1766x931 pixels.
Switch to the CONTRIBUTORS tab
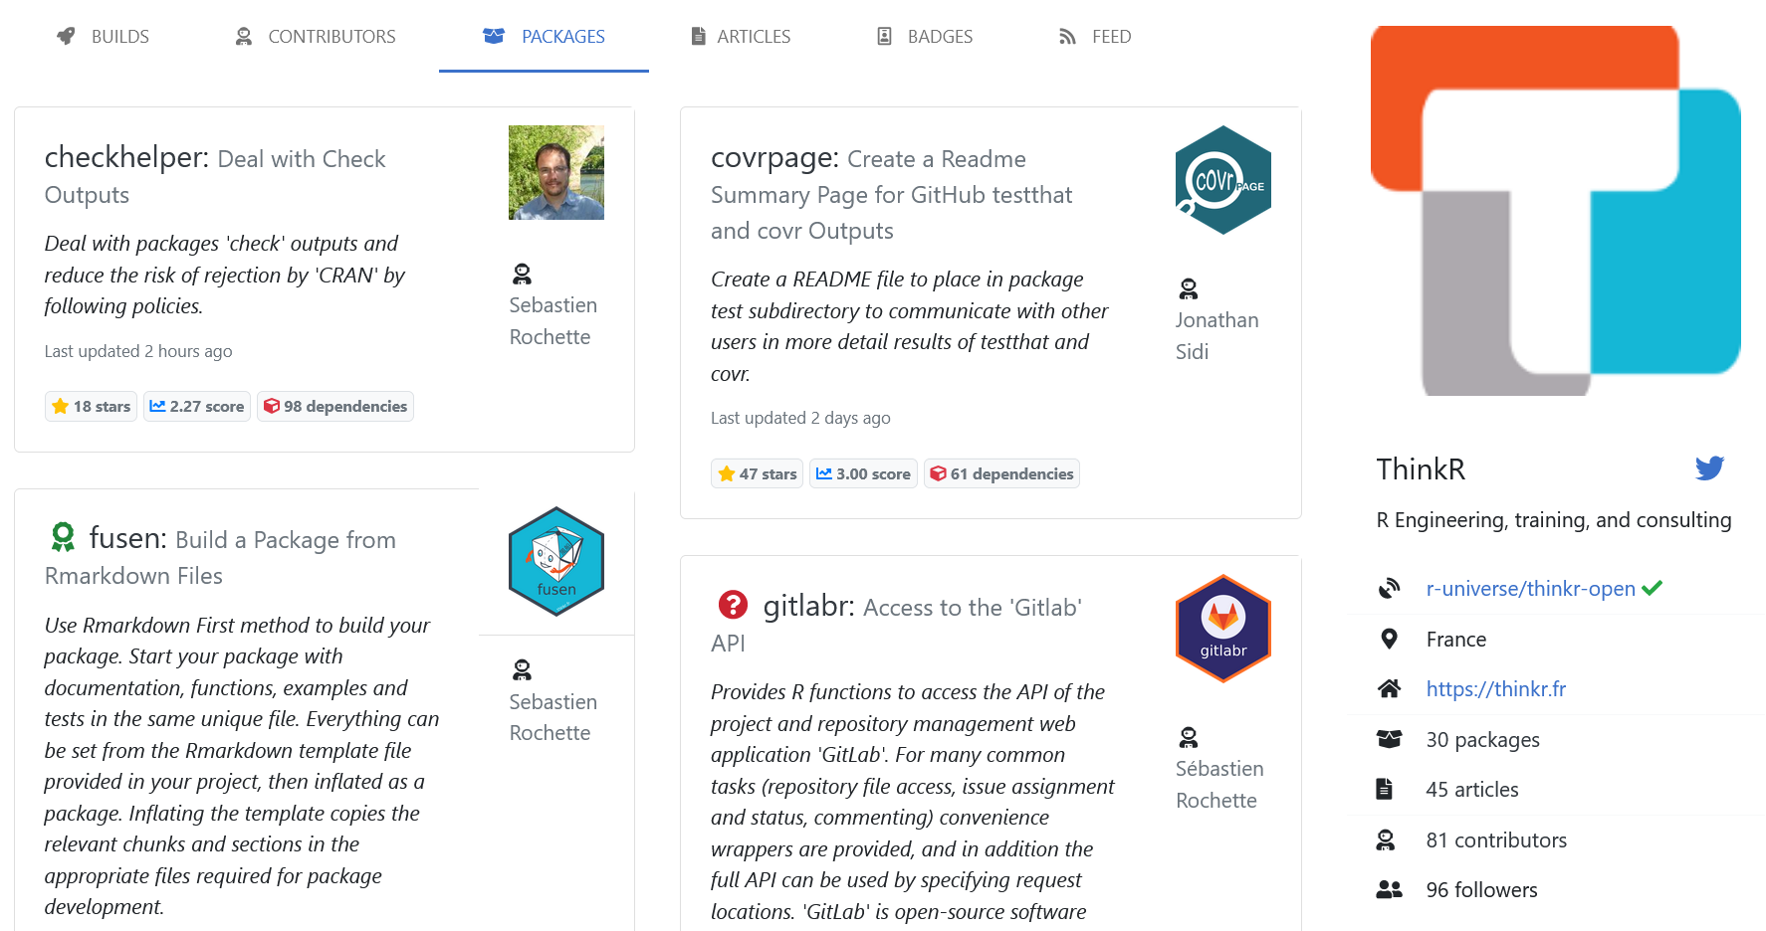tap(331, 36)
